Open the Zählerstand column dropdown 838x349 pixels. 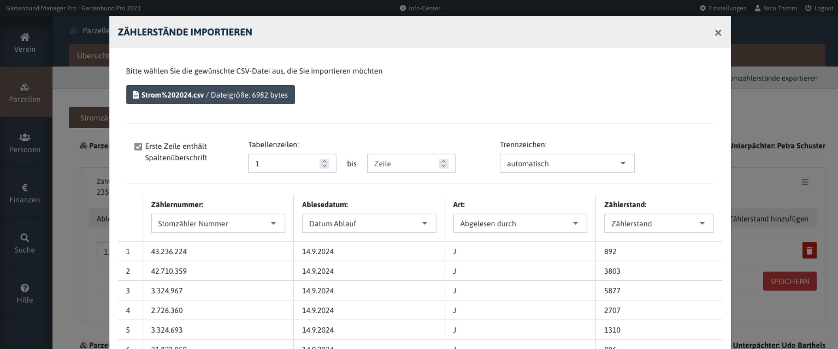click(x=659, y=223)
